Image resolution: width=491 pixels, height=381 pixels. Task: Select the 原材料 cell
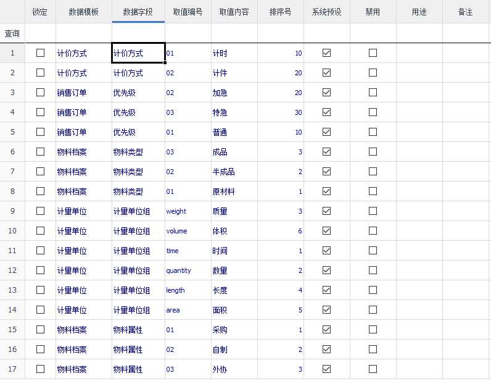click(234, 191)
